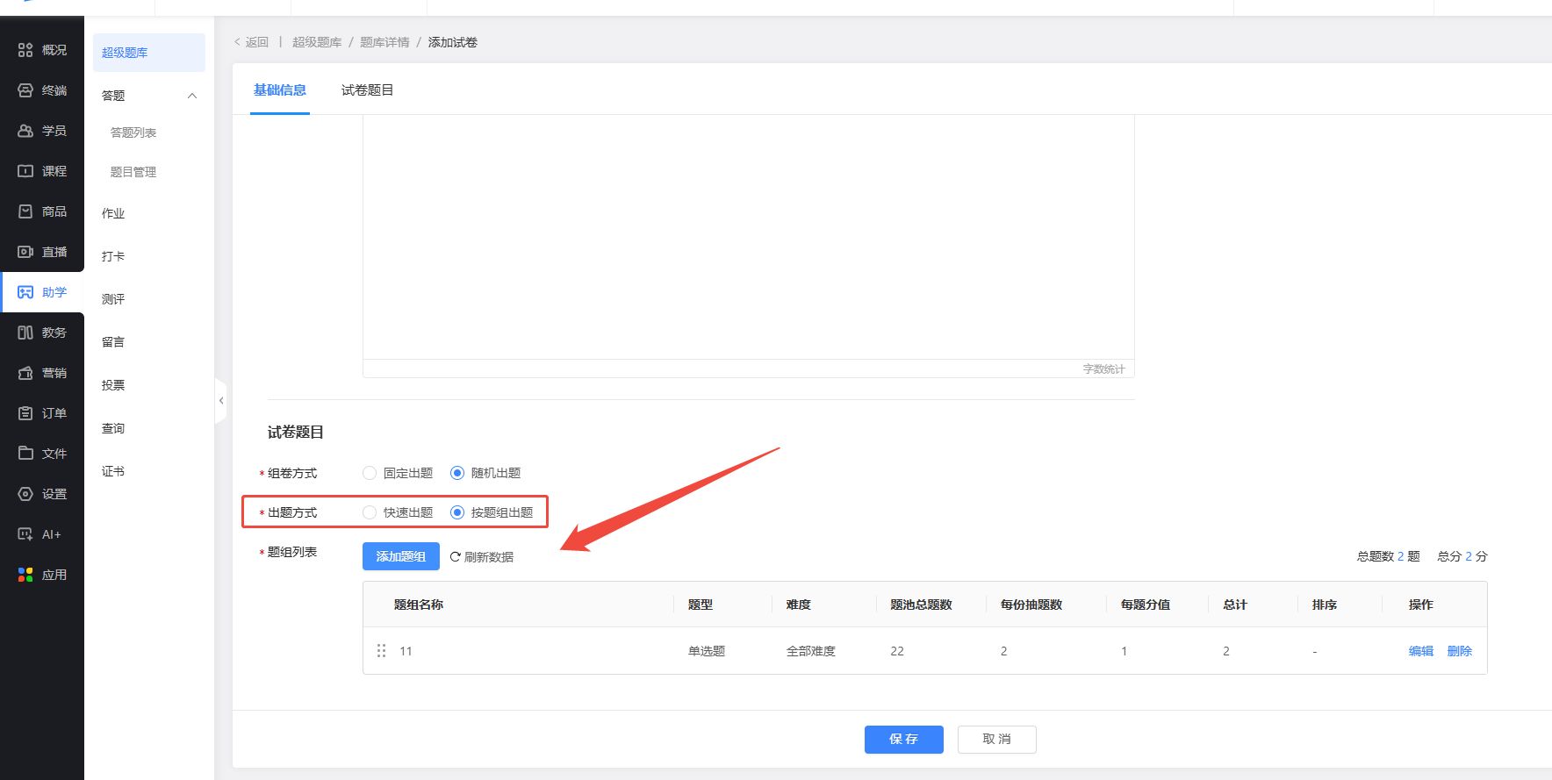Open the 商品 products icon
Screen dimensions: 1552x780
tap(25, 211)
